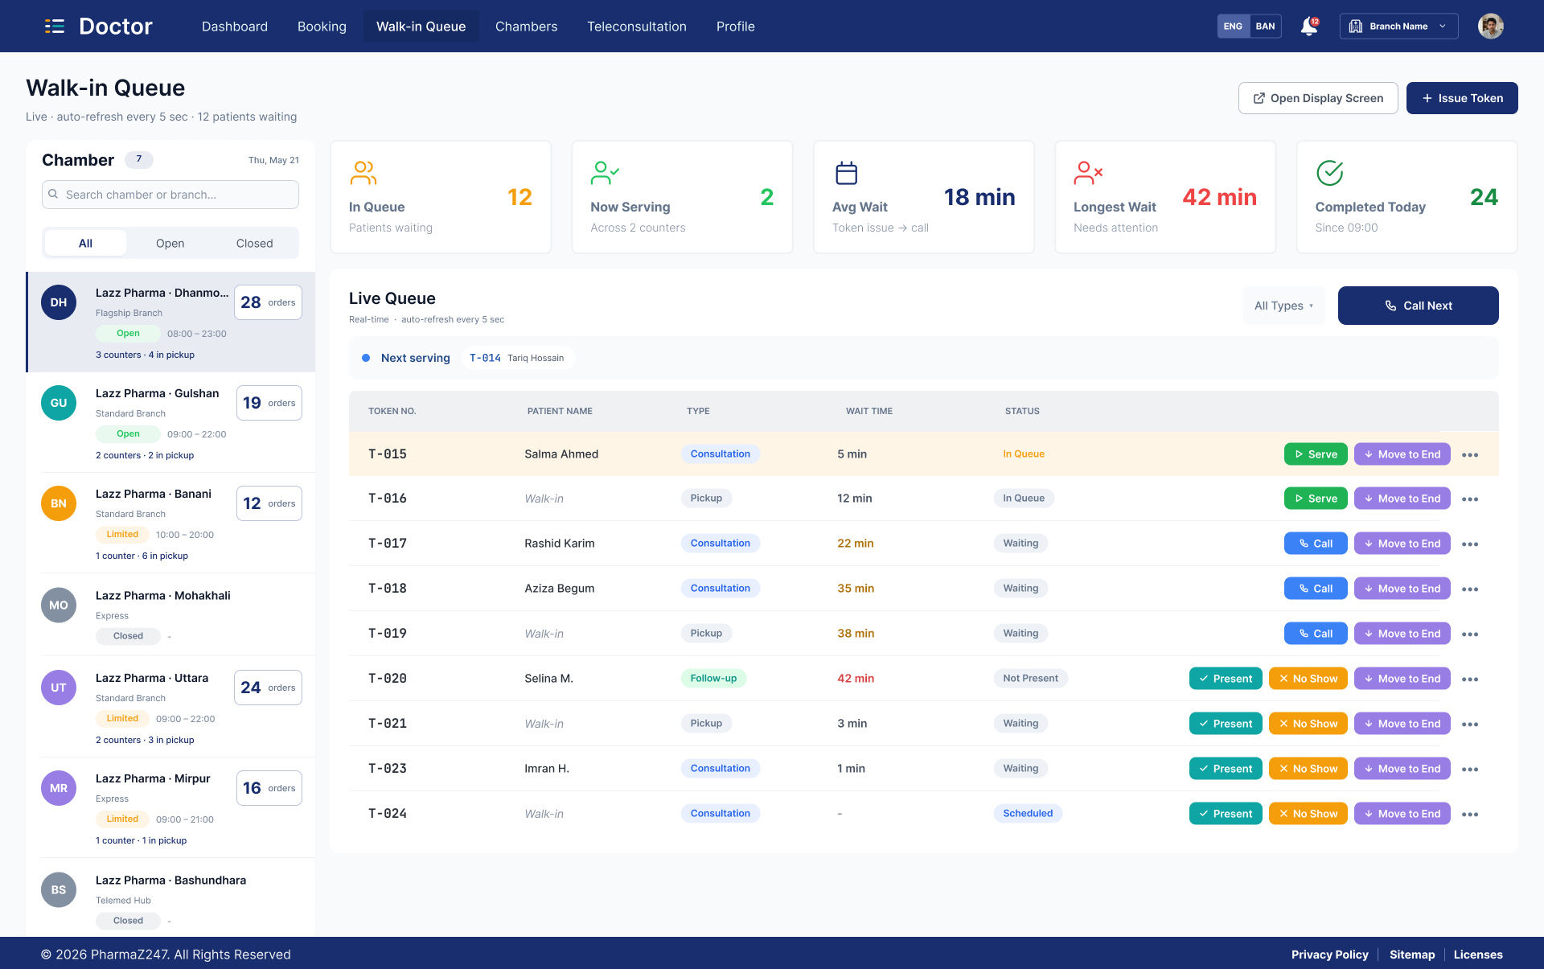Move T-023 Imran H. to End
The height and width of the screenshot is (969, 1544).
[1402, 769]
